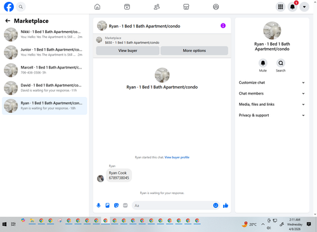Open the nine-dot Menu grid
The height and width of the screenshot is (232, 317).
(x=280, y=7)
